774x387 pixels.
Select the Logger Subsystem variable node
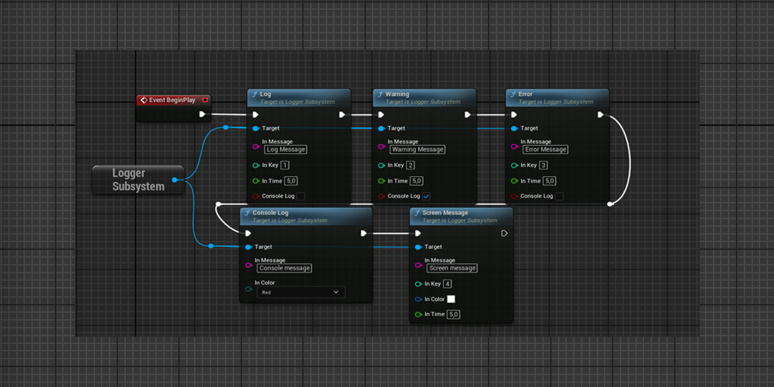click(138, 180)
